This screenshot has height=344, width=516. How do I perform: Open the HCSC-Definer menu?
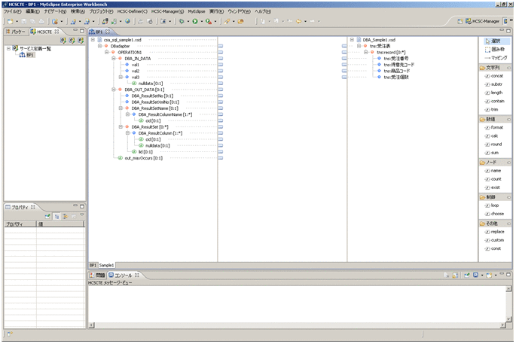[x=133, y=12]
